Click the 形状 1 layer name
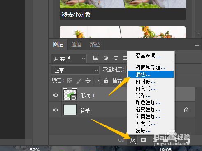This screenshot has height=151, width=202. pyautogui.click(x=88, y=95)
